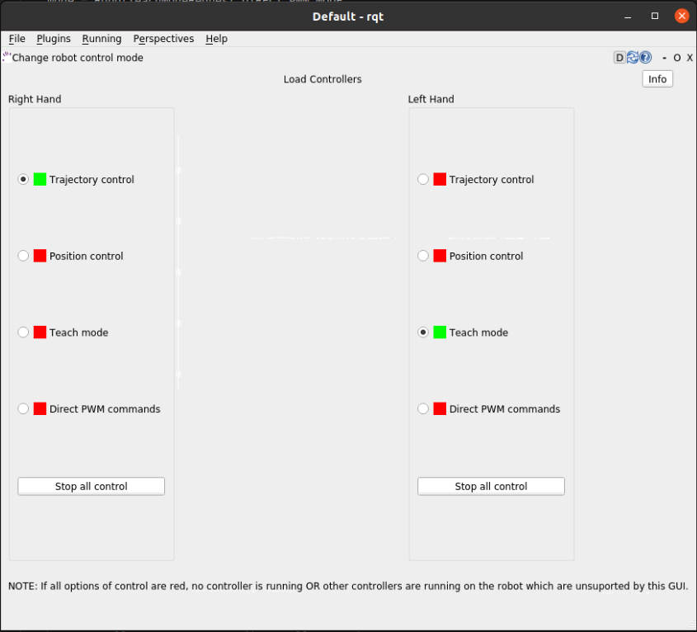Close the plugin with the X icon

point(690,58)
